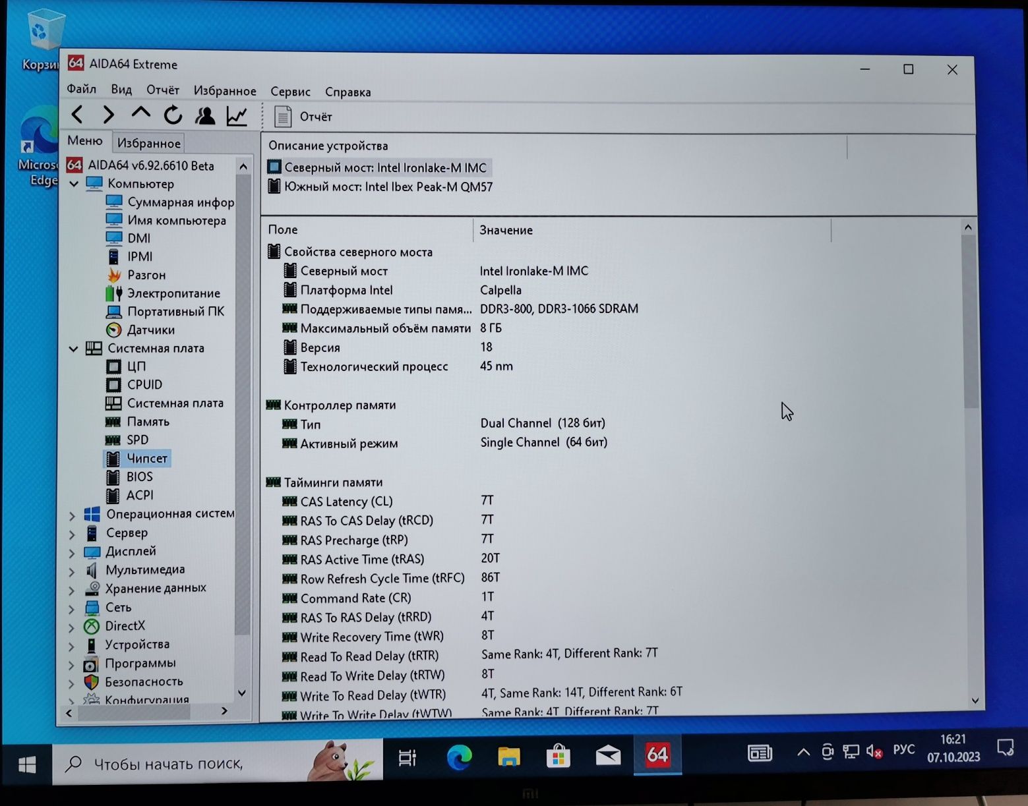
Task: Expand the Хранение данных tree node
Action: pyautogui.click(x=72, y=590)
